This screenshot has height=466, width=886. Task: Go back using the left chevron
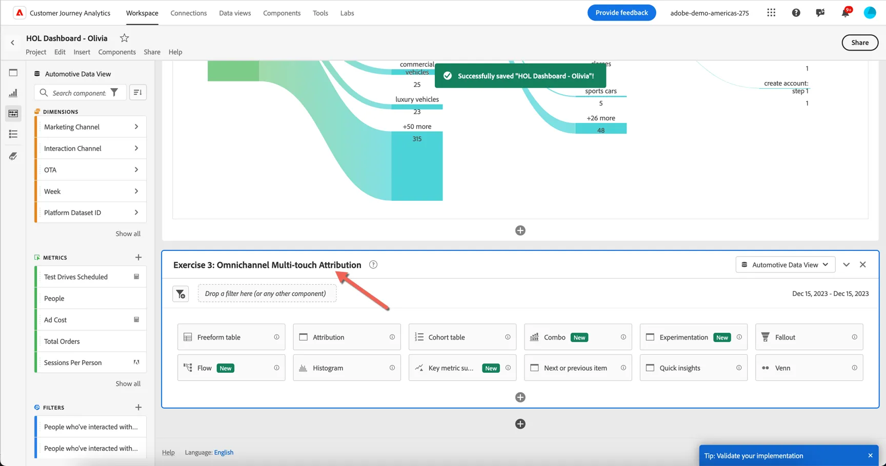[x=13, y=43]
